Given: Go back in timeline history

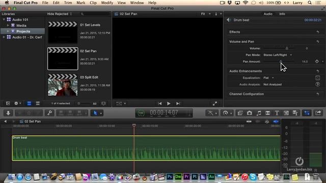Looking at the screenshot, I should 6,121.
